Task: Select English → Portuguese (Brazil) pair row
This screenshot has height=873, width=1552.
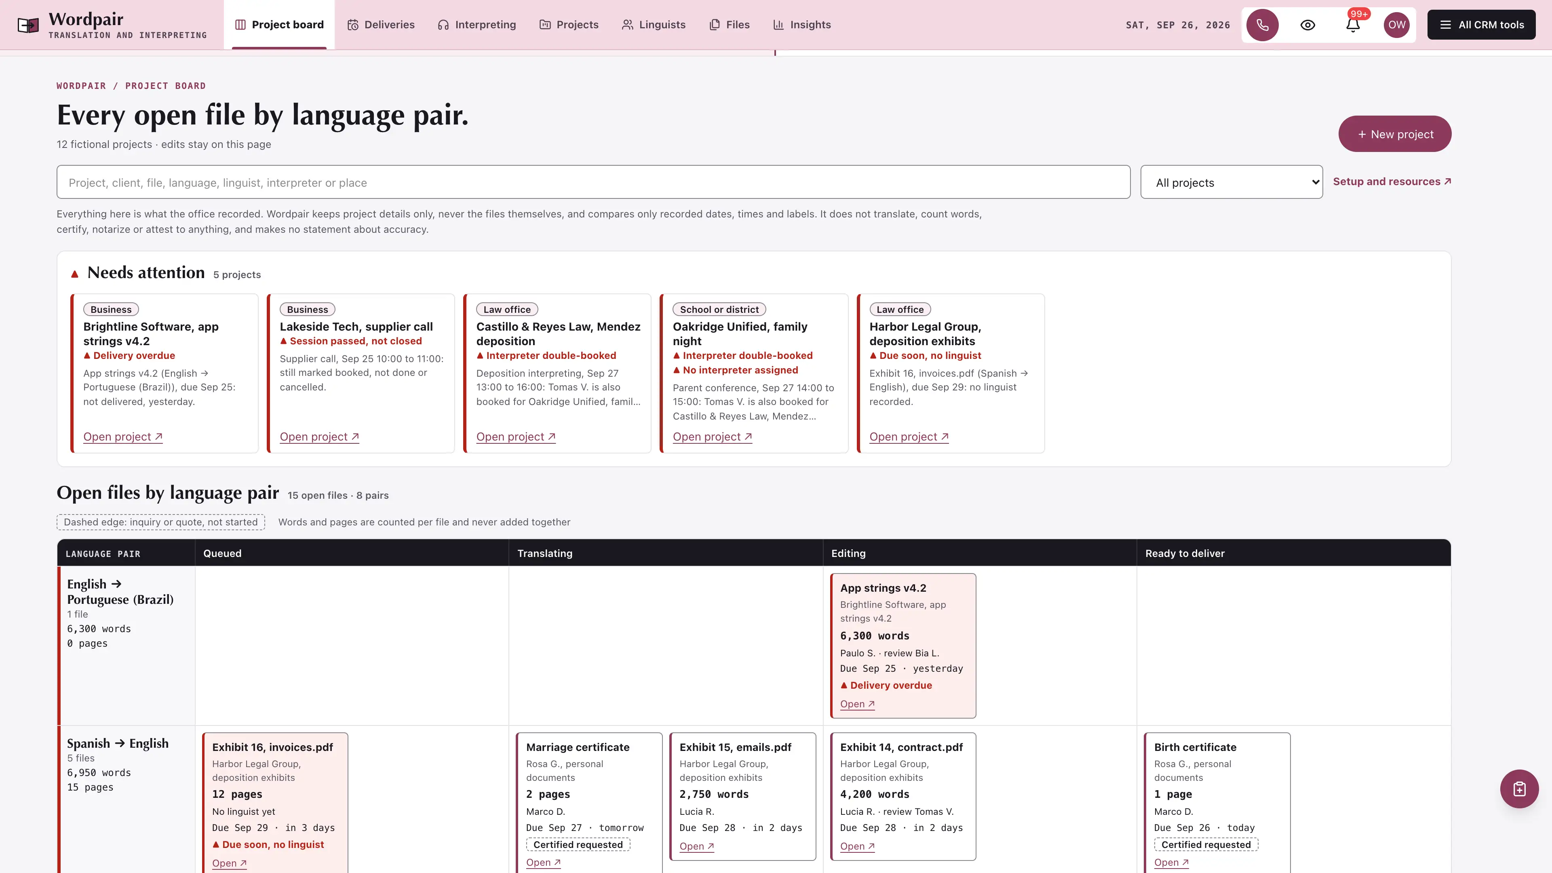Action: [120, 592]
